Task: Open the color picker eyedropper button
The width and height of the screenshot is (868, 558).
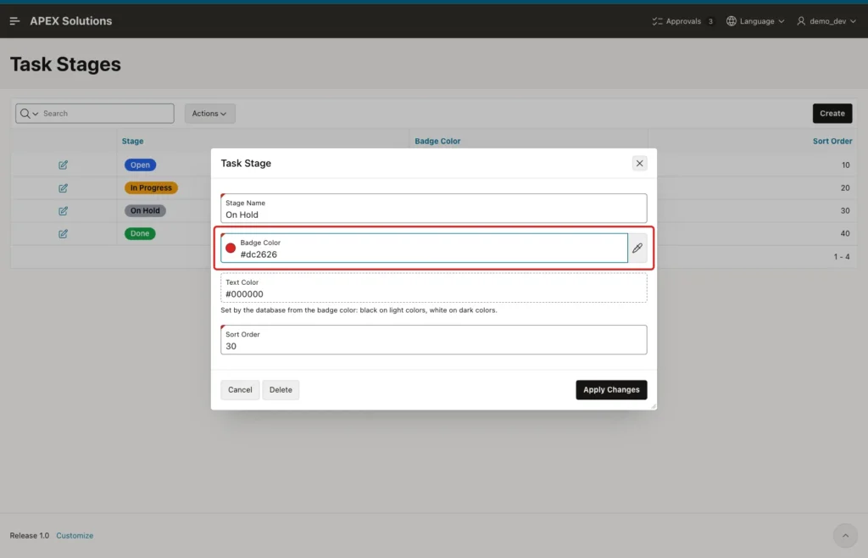Action: pos(637,248)
